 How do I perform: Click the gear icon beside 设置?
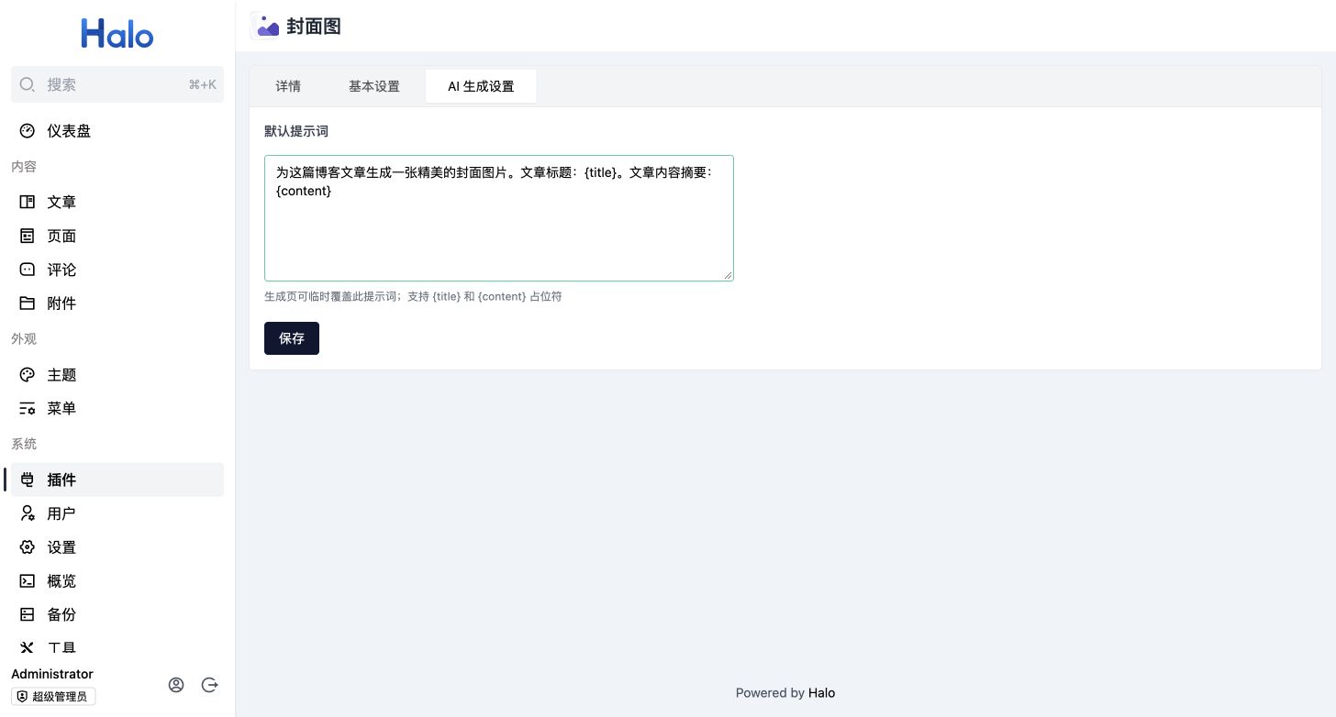click(28, 547)
